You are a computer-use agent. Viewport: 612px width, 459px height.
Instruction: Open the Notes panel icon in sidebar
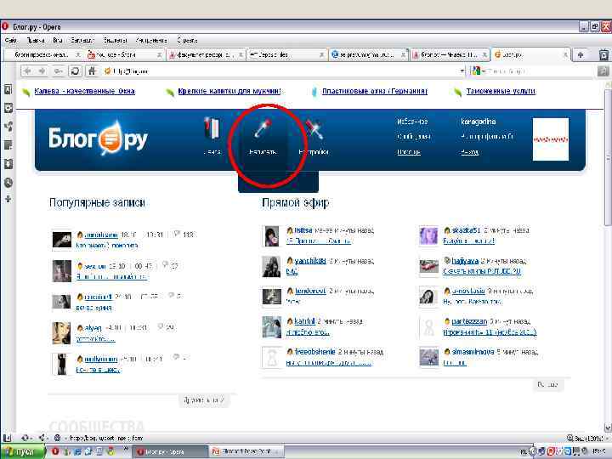pos(8,145)
